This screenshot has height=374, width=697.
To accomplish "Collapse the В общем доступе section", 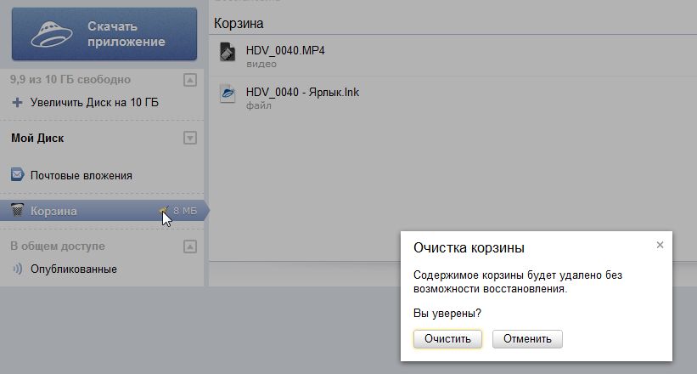I will coord(190,246).
